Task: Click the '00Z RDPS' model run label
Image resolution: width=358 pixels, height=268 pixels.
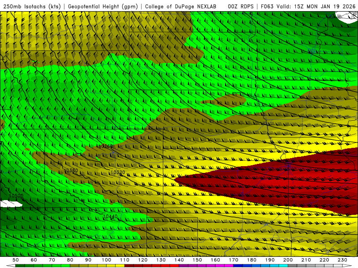Action: click(241, 7)
